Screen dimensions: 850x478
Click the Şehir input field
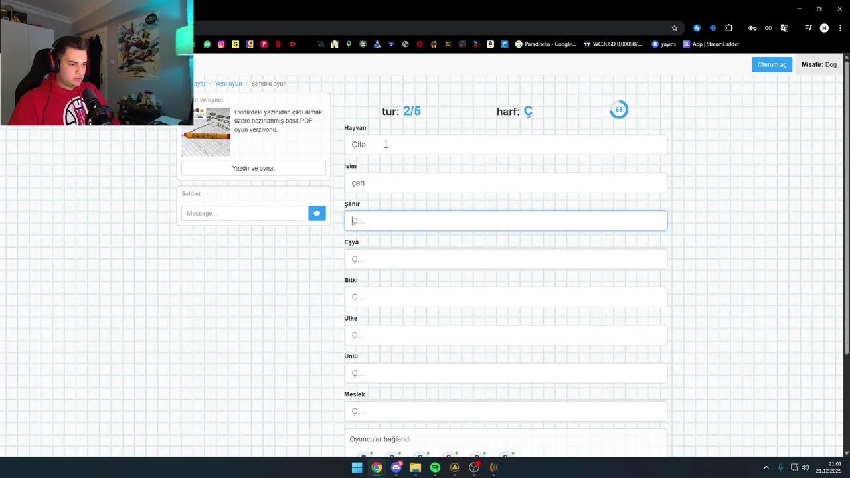[505, 221]
